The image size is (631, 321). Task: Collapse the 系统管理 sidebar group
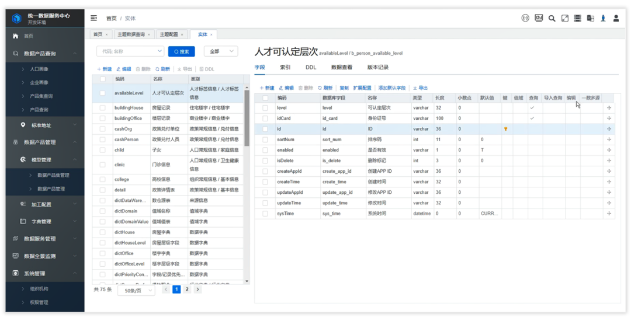click(75, 274)
